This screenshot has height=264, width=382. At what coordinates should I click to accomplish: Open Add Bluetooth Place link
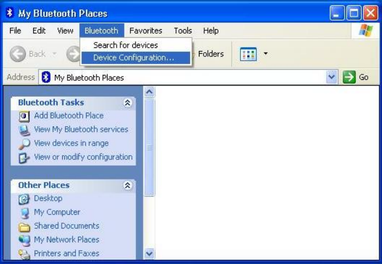[x=69, y=115]
